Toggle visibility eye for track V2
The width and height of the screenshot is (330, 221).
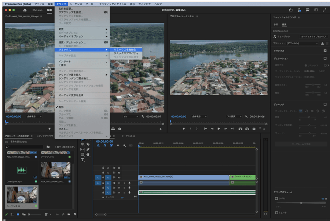coord(119,173)
